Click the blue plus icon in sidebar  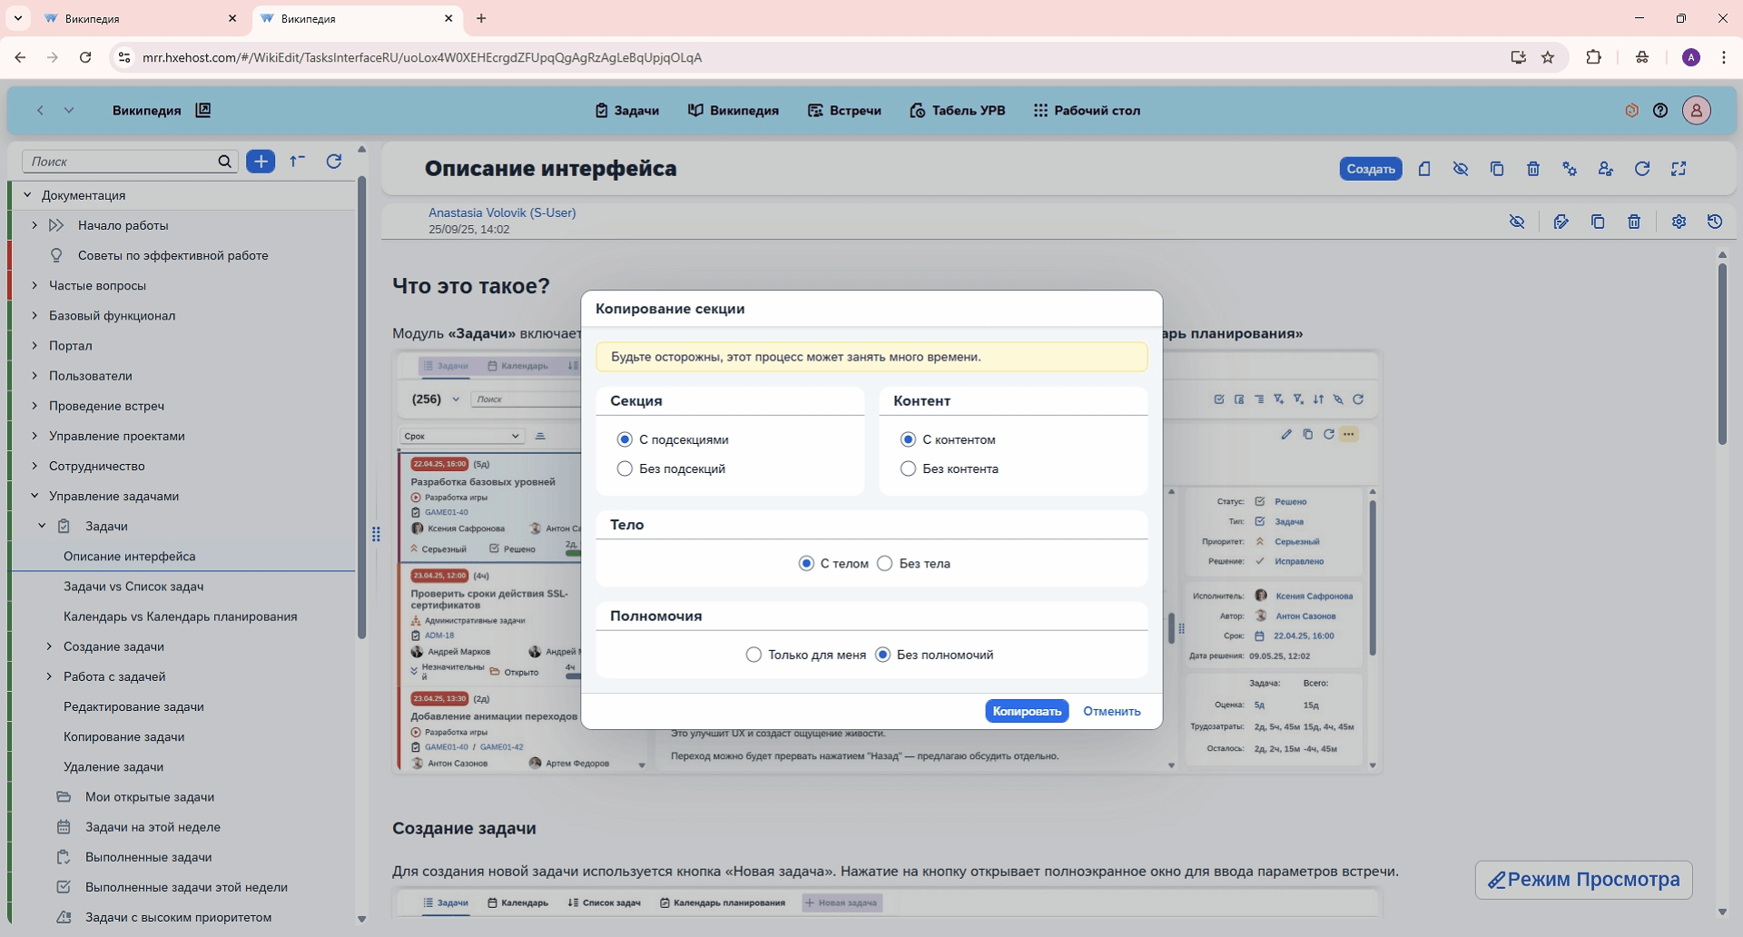click(x=261, y=162)
